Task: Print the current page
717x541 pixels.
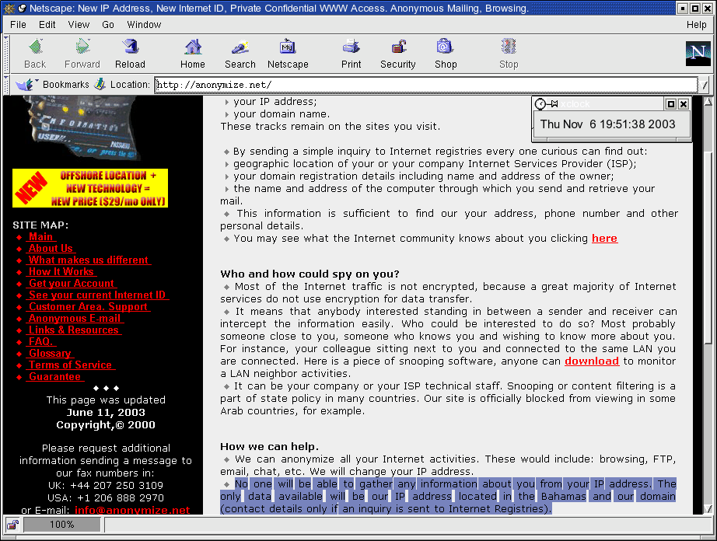Action: [x=352, y=54]
